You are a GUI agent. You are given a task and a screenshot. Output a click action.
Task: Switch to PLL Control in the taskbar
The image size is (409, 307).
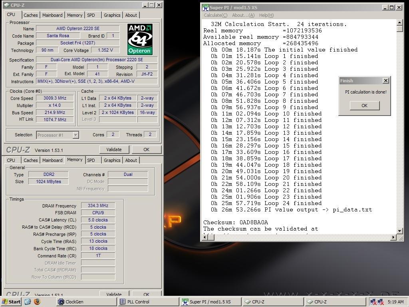[149, 302]
